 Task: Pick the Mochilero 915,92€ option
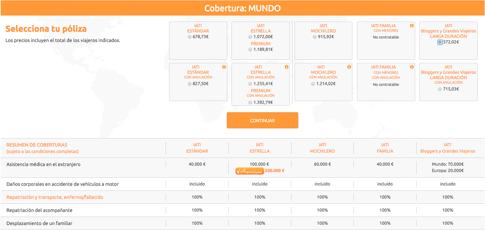pos(315,37)
